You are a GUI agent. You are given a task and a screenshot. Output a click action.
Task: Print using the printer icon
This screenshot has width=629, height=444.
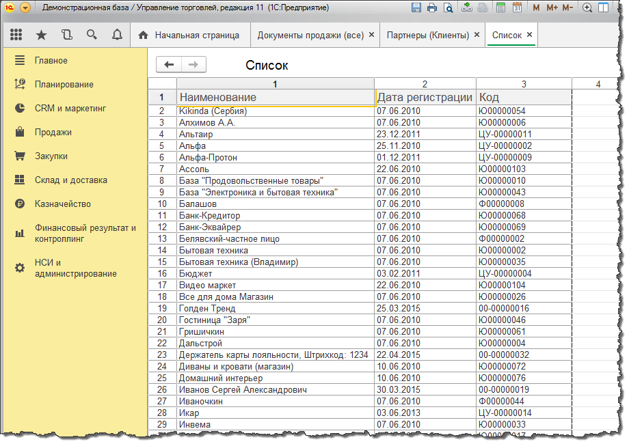(432, 8)
